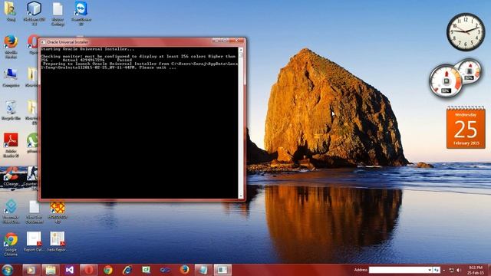The image size is (491, 276).
Task: Switch to the installer setup taskbar item
Action: click(203, 270)
